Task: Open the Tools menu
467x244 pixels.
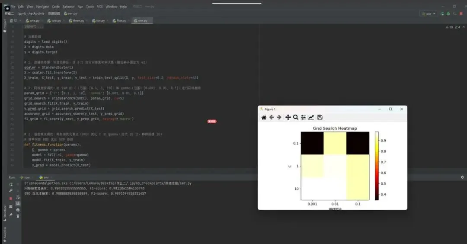Action: pos(90,6)
